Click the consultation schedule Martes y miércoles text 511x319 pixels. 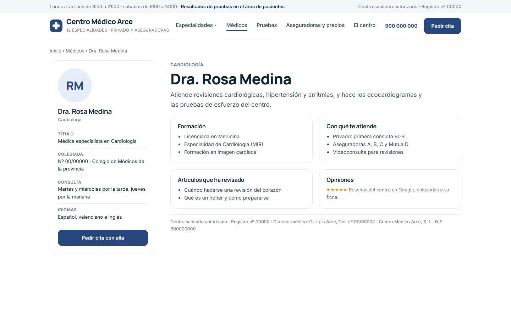tap(102, 193)
